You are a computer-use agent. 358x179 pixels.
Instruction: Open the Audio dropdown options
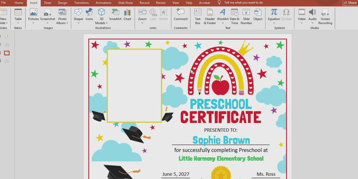[312, 23]
